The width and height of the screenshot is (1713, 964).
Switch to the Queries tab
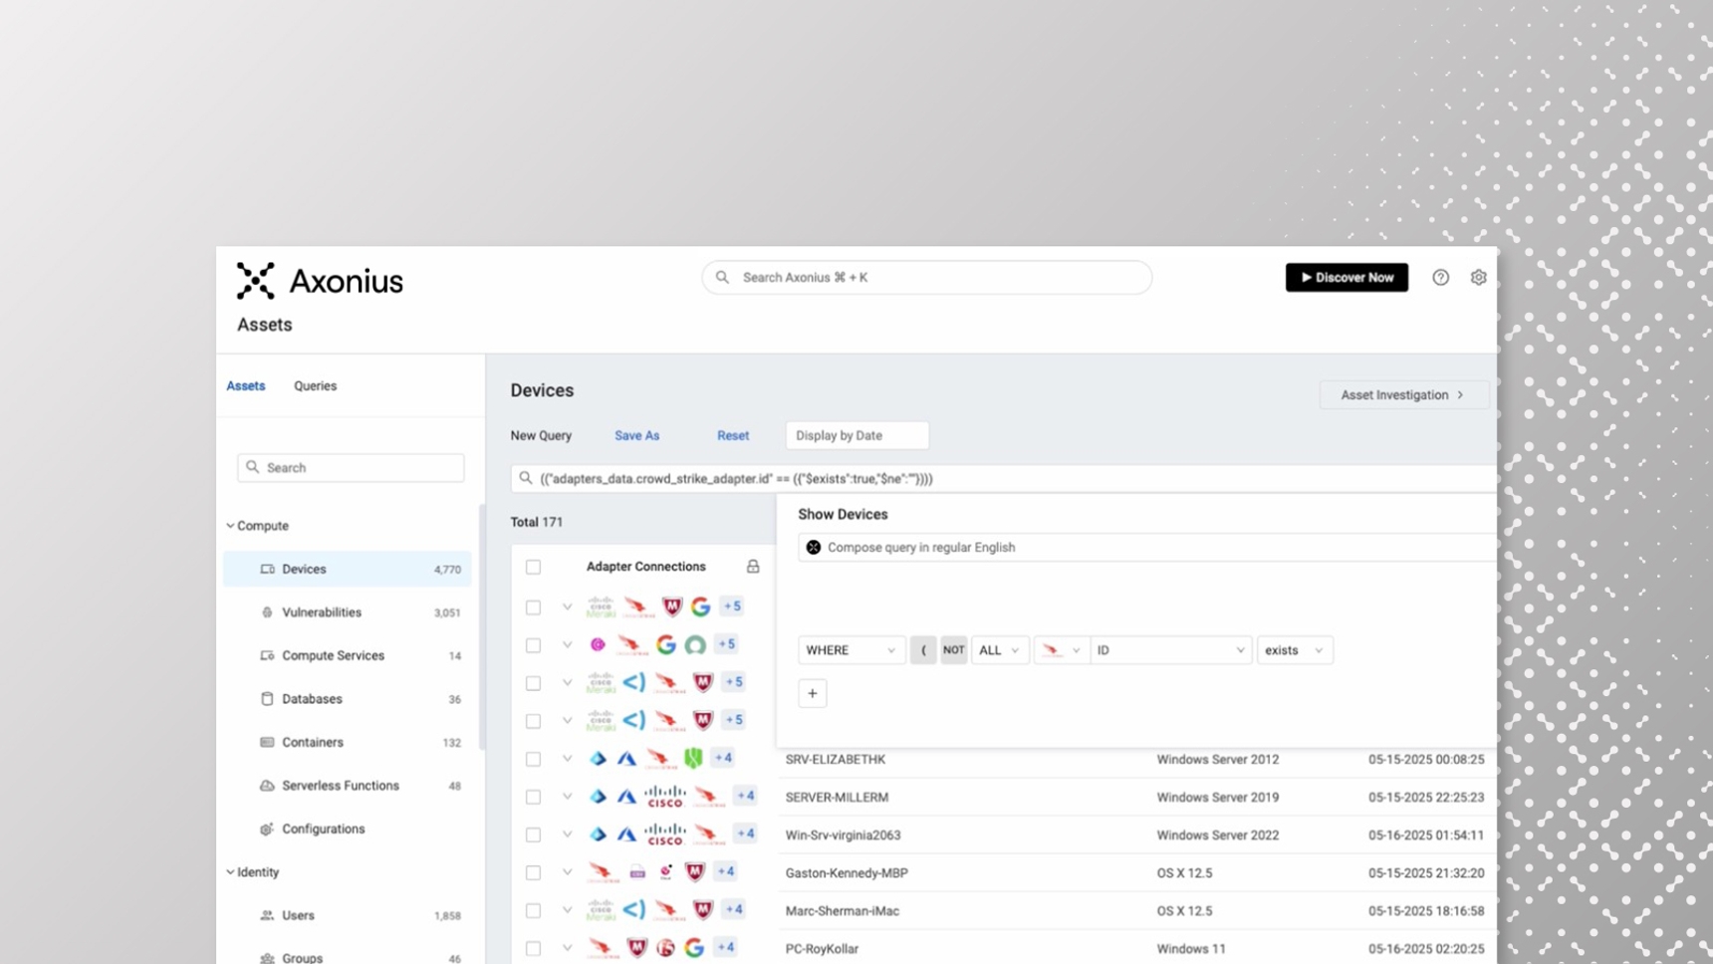pyautogui.click(x=315, y=386)
